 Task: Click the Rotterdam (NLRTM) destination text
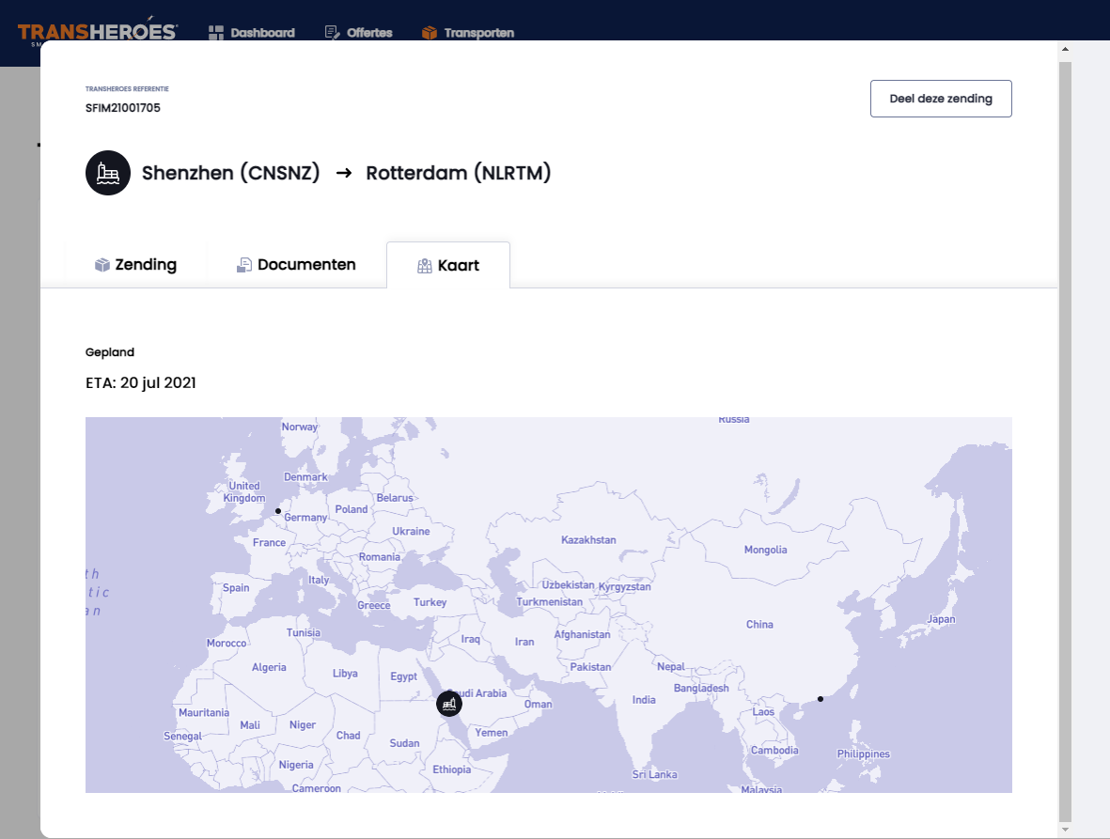point(458,173)
